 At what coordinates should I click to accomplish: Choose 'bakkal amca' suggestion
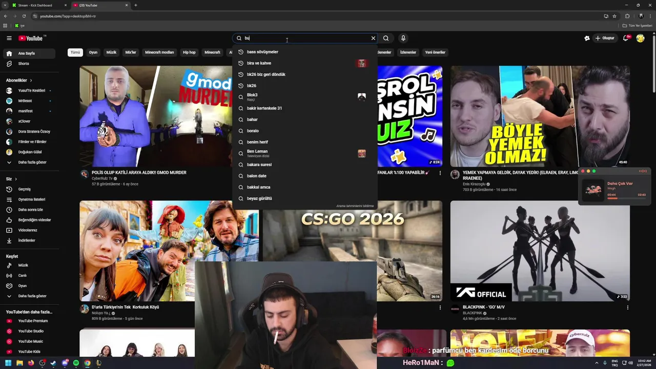pos(304,187)
